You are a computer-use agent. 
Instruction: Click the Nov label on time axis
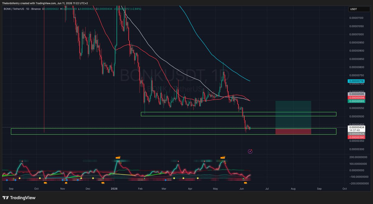pos(62,189)
